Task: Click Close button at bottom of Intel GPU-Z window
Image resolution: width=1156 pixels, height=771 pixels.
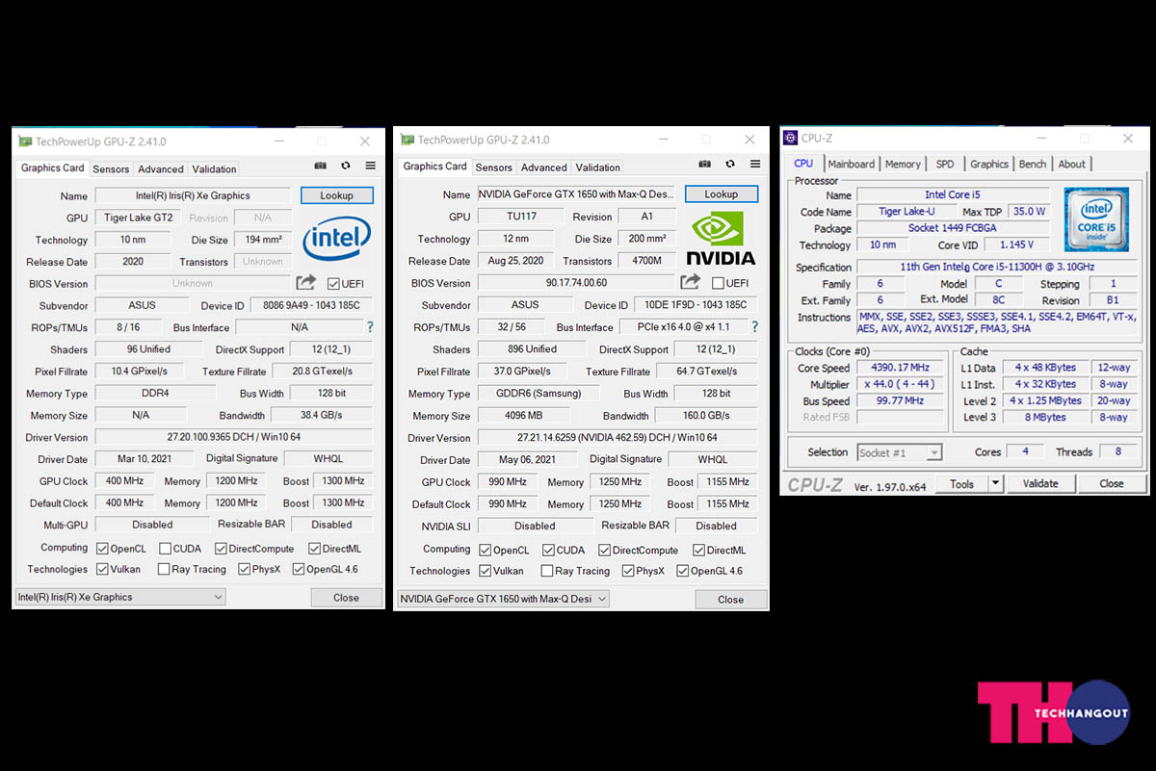Action: tap(346, 598)
